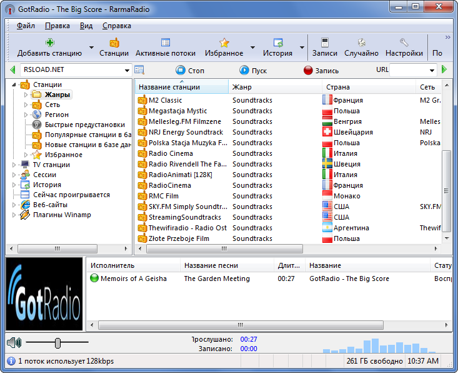
Task: Select Złote Przeboje Film station row
Action: point(288,238)
